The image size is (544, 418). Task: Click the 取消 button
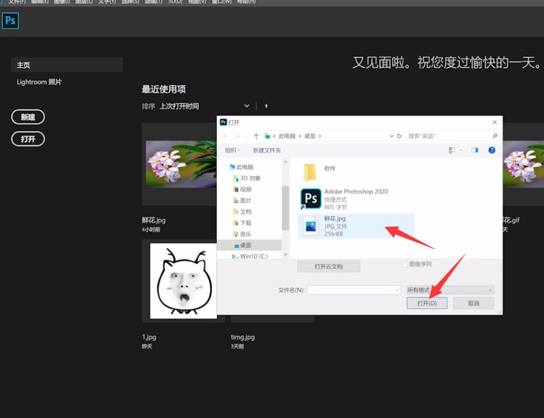coord(473,303)
